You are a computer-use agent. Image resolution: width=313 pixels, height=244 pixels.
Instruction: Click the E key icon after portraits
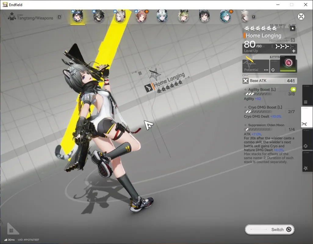click(254, 17)
